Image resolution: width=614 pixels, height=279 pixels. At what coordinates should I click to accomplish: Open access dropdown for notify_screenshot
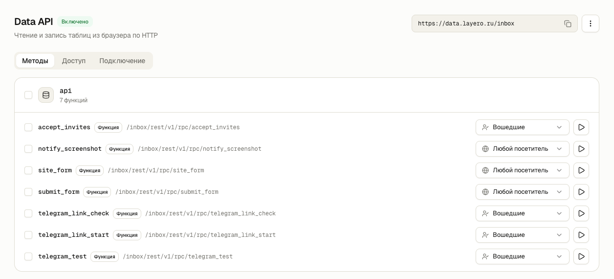click(x=522, y=149)
